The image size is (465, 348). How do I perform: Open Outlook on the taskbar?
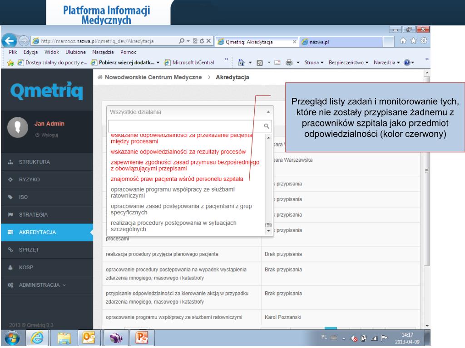89,338
